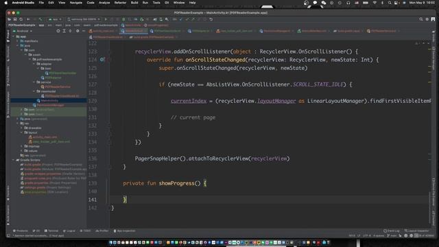Switch to AndroidManifest.xml editor tab
Screen dimensions: 439x247
[314, 31]
